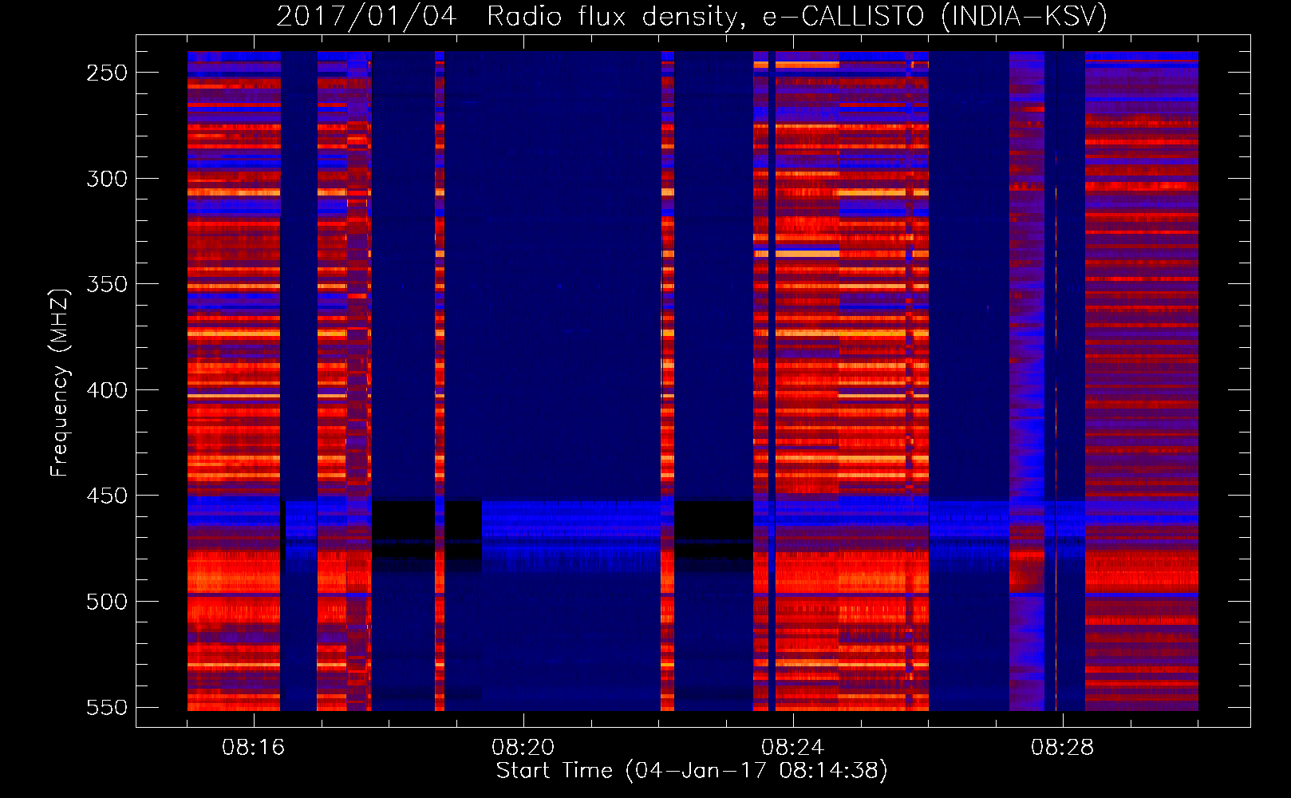1291x798 pixels.
Task: Click the 08:28 time tick label
Action: click(x=1063, y=748)
